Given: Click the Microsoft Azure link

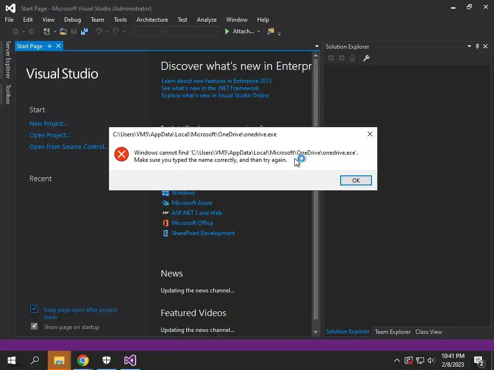Looking at the screenshot, I should pyautogui.click(x=192, y=203).
